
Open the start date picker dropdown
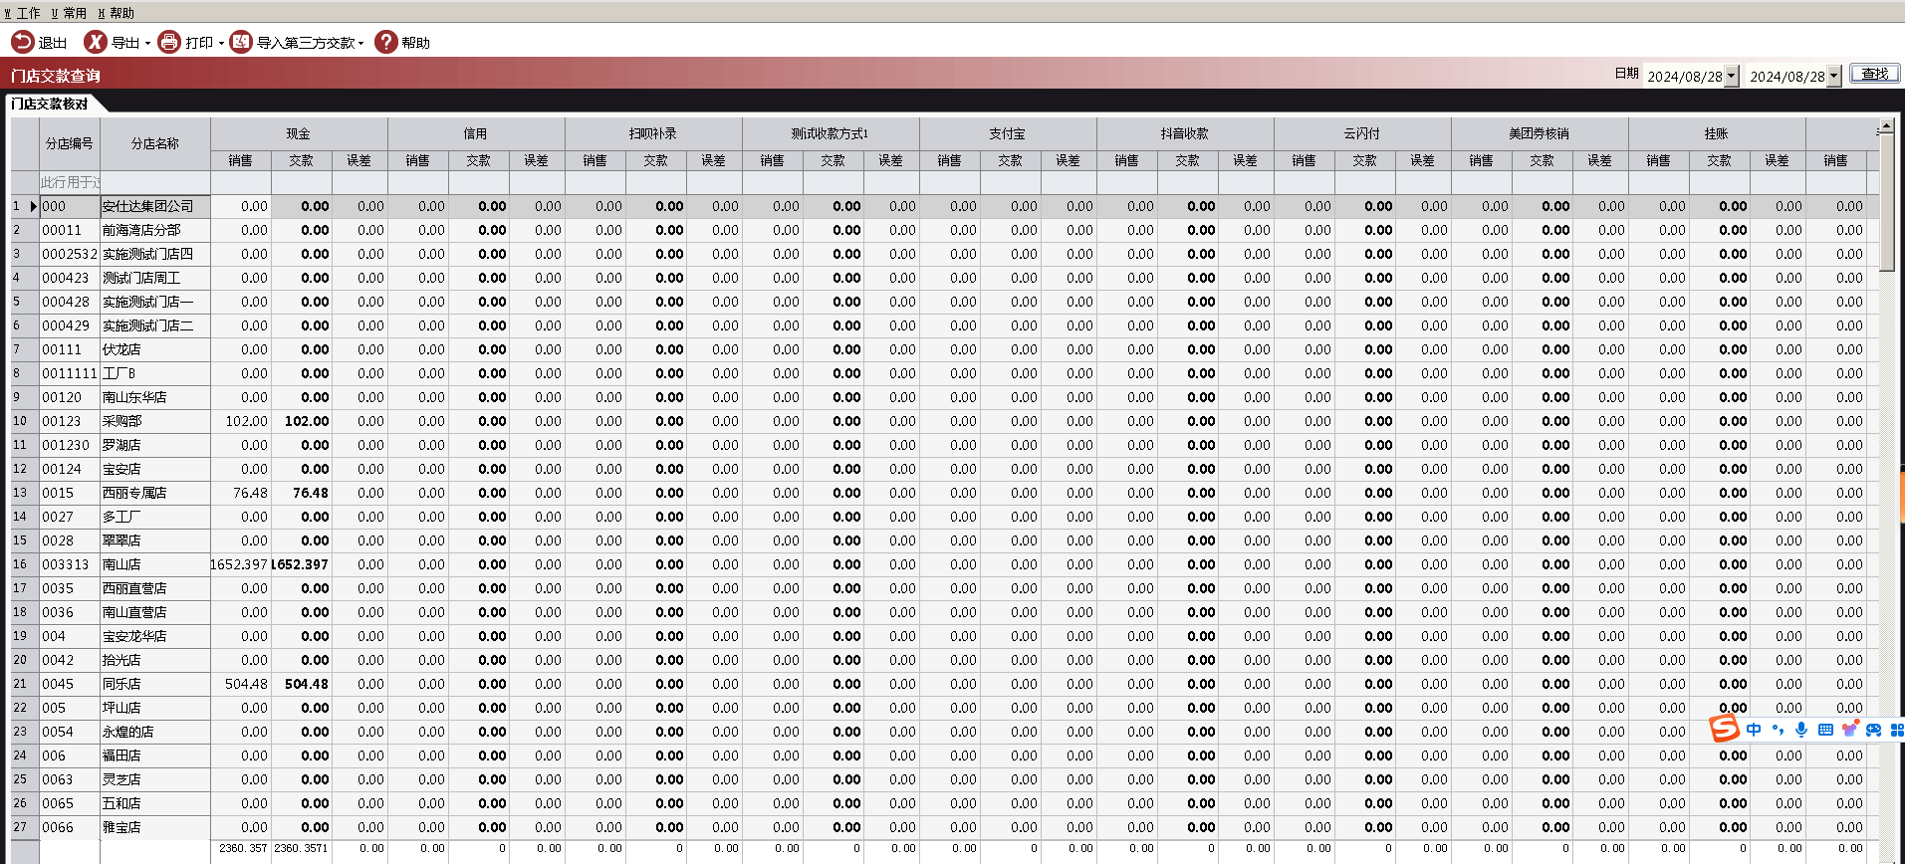tap(1732, 76)
